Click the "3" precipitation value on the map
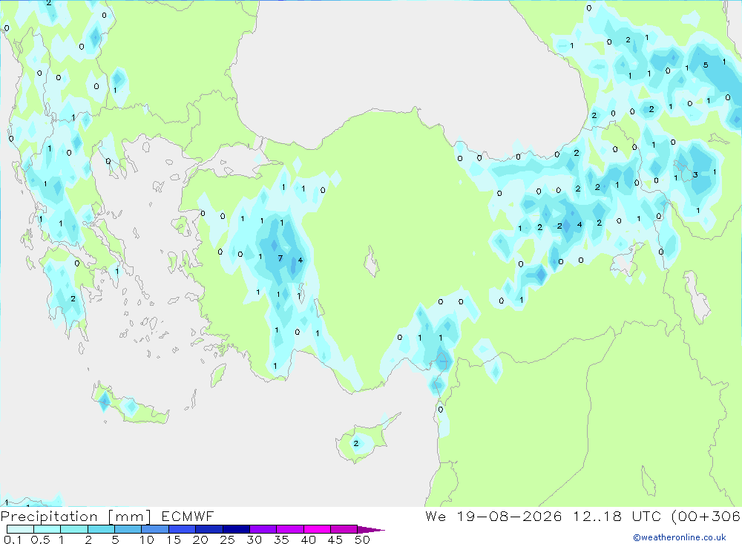The image size is (742, 544). pyautogui.click(x=695, y=174)
